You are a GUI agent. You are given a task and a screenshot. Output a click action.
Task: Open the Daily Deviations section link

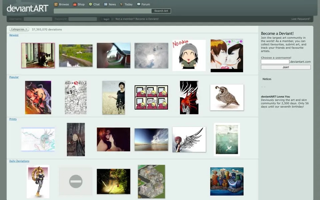tap(19, 161)
